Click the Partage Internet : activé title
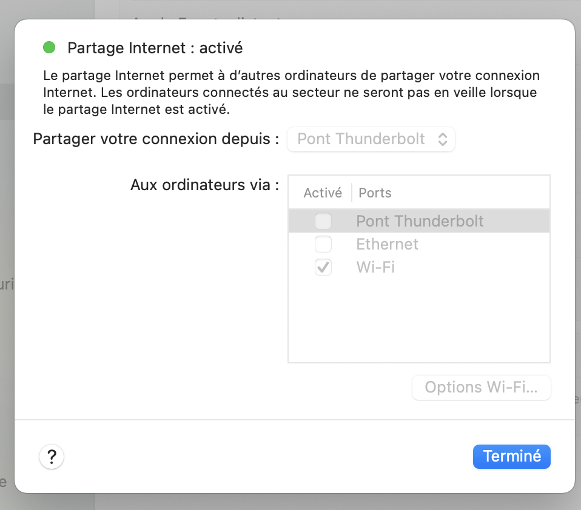 coord(155,48)
